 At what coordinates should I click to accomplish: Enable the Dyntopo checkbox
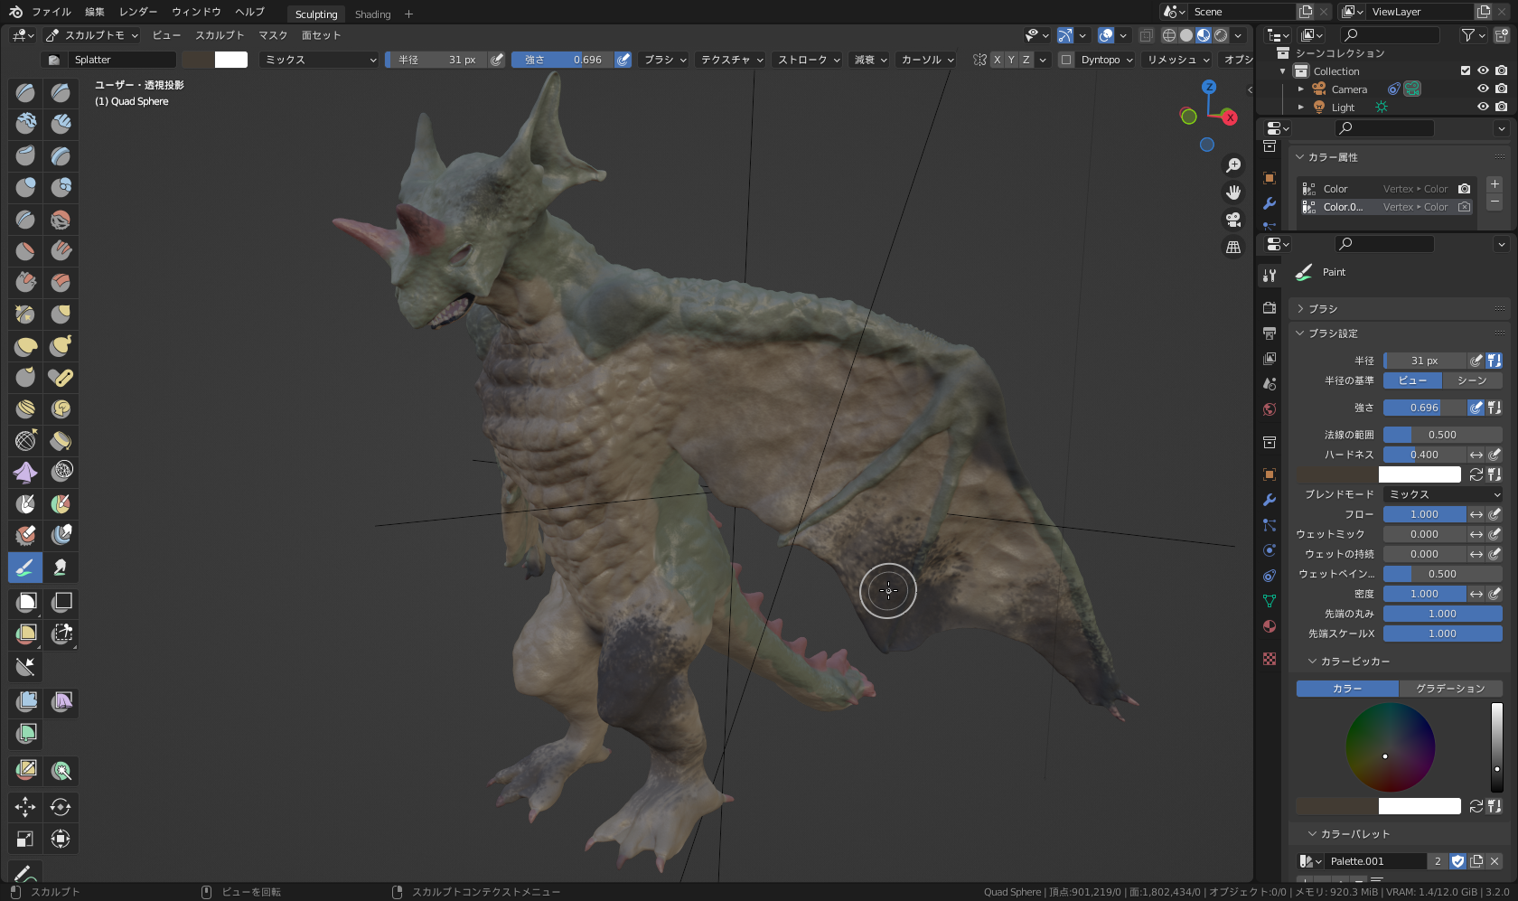[1066, 60]
